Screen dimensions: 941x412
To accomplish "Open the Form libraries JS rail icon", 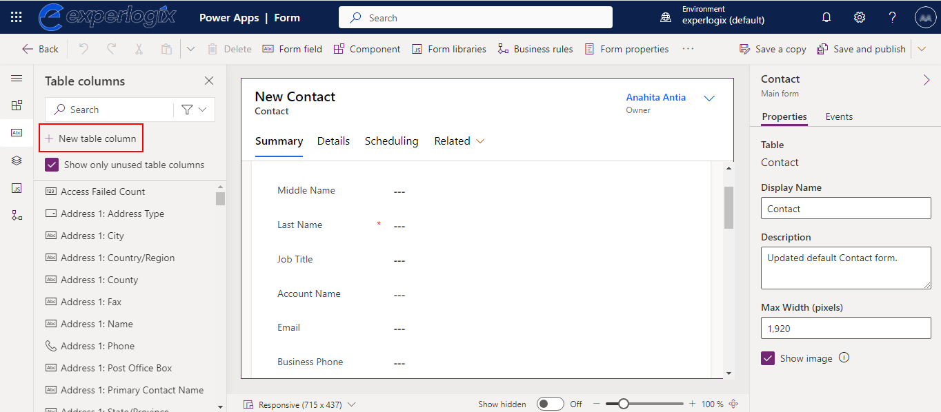I will pos(17,188).
